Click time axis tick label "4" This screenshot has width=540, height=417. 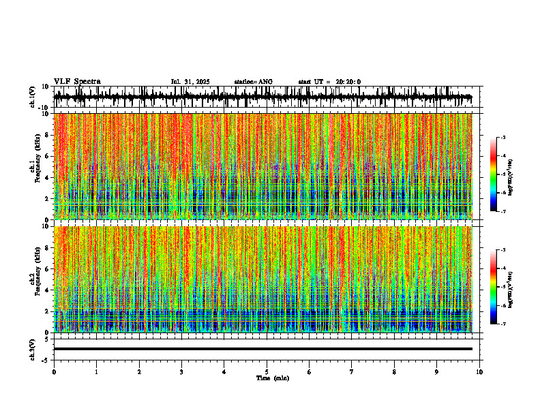point(224,372)
